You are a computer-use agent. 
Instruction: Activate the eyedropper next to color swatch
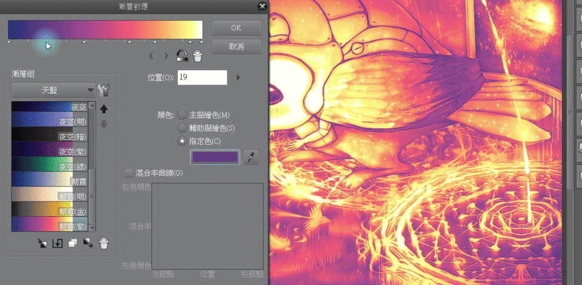(251, 157)
